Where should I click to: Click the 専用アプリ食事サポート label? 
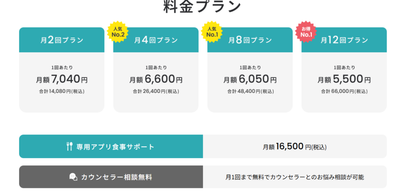tap(116, 147)
